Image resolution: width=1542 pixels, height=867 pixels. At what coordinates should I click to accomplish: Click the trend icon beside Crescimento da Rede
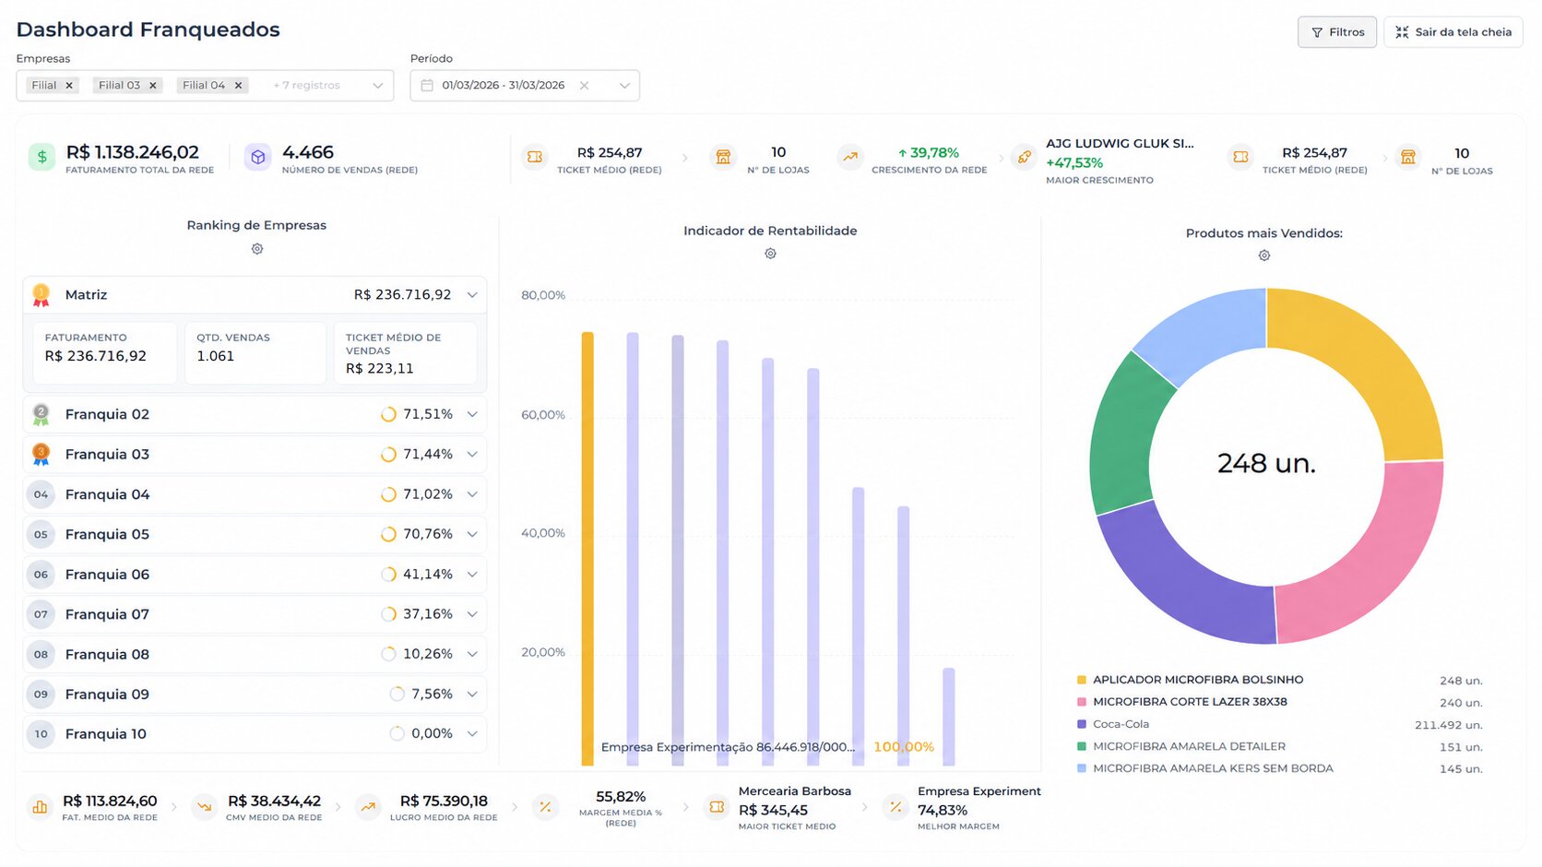click(850, 158)
